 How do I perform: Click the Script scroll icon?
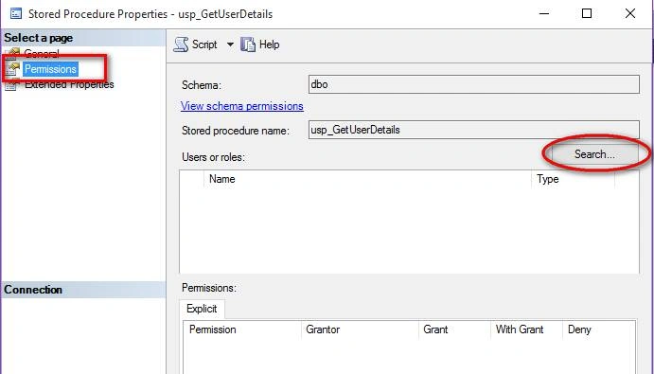181,45
